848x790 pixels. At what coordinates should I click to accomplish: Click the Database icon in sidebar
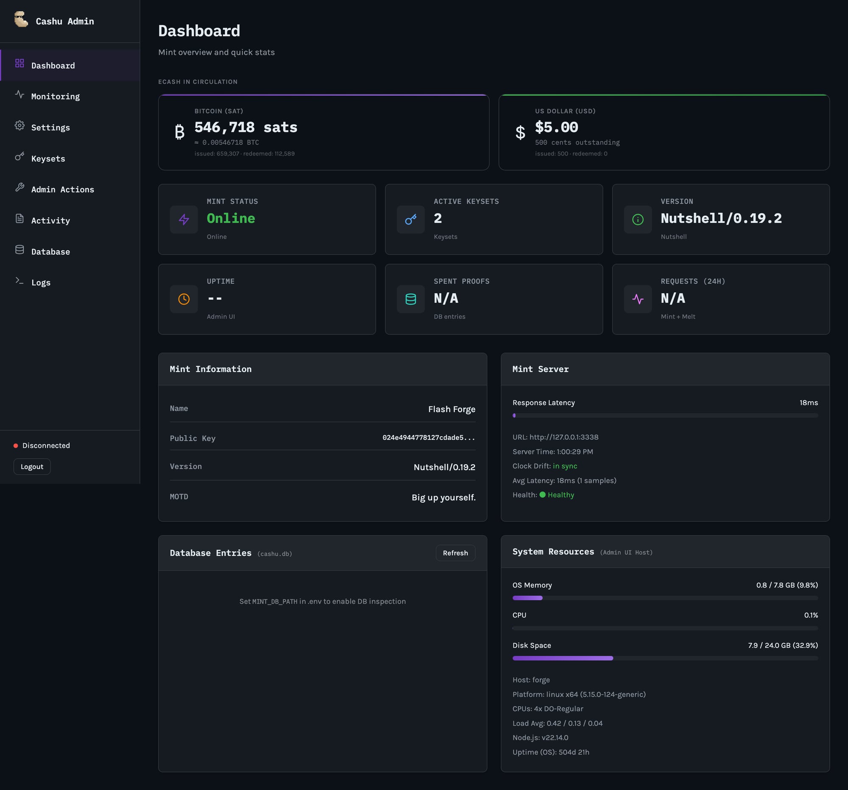coord(20,250)
